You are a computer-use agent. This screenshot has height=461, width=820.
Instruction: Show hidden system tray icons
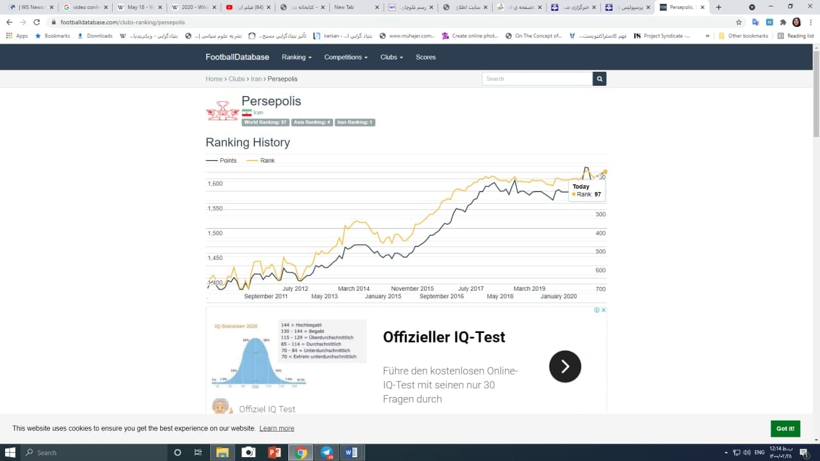pos(726,453)
